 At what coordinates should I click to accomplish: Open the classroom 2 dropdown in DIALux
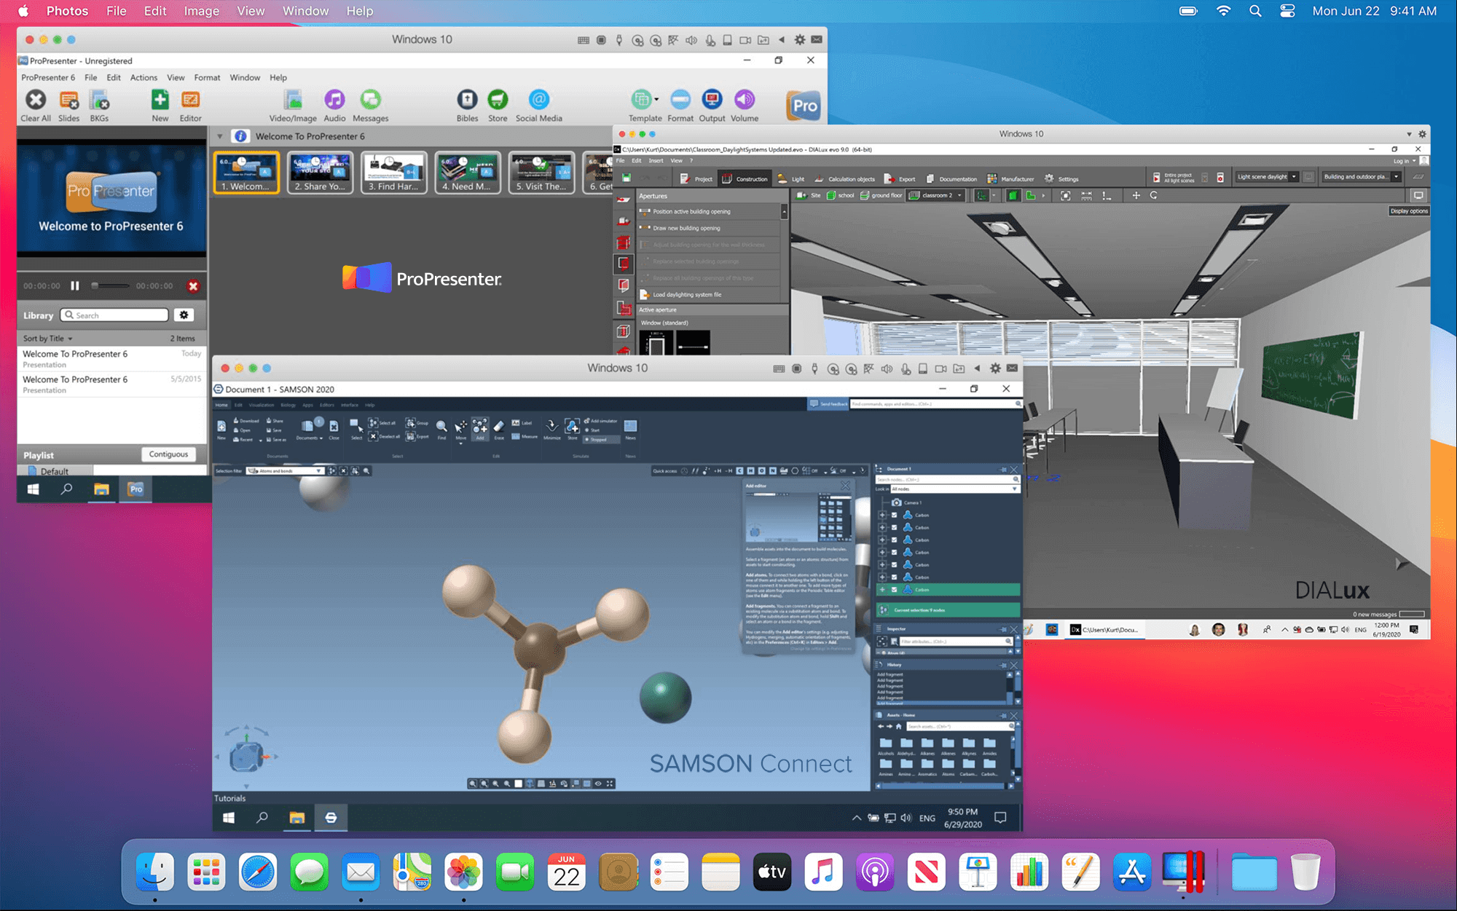point(959,195)
